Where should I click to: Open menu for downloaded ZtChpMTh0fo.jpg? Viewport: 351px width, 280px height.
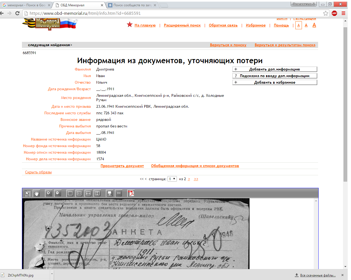pos(52,275)
